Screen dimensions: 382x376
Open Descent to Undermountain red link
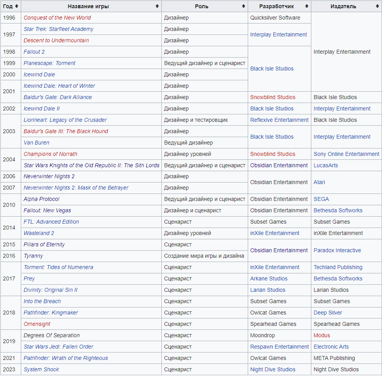coord(56,40)
